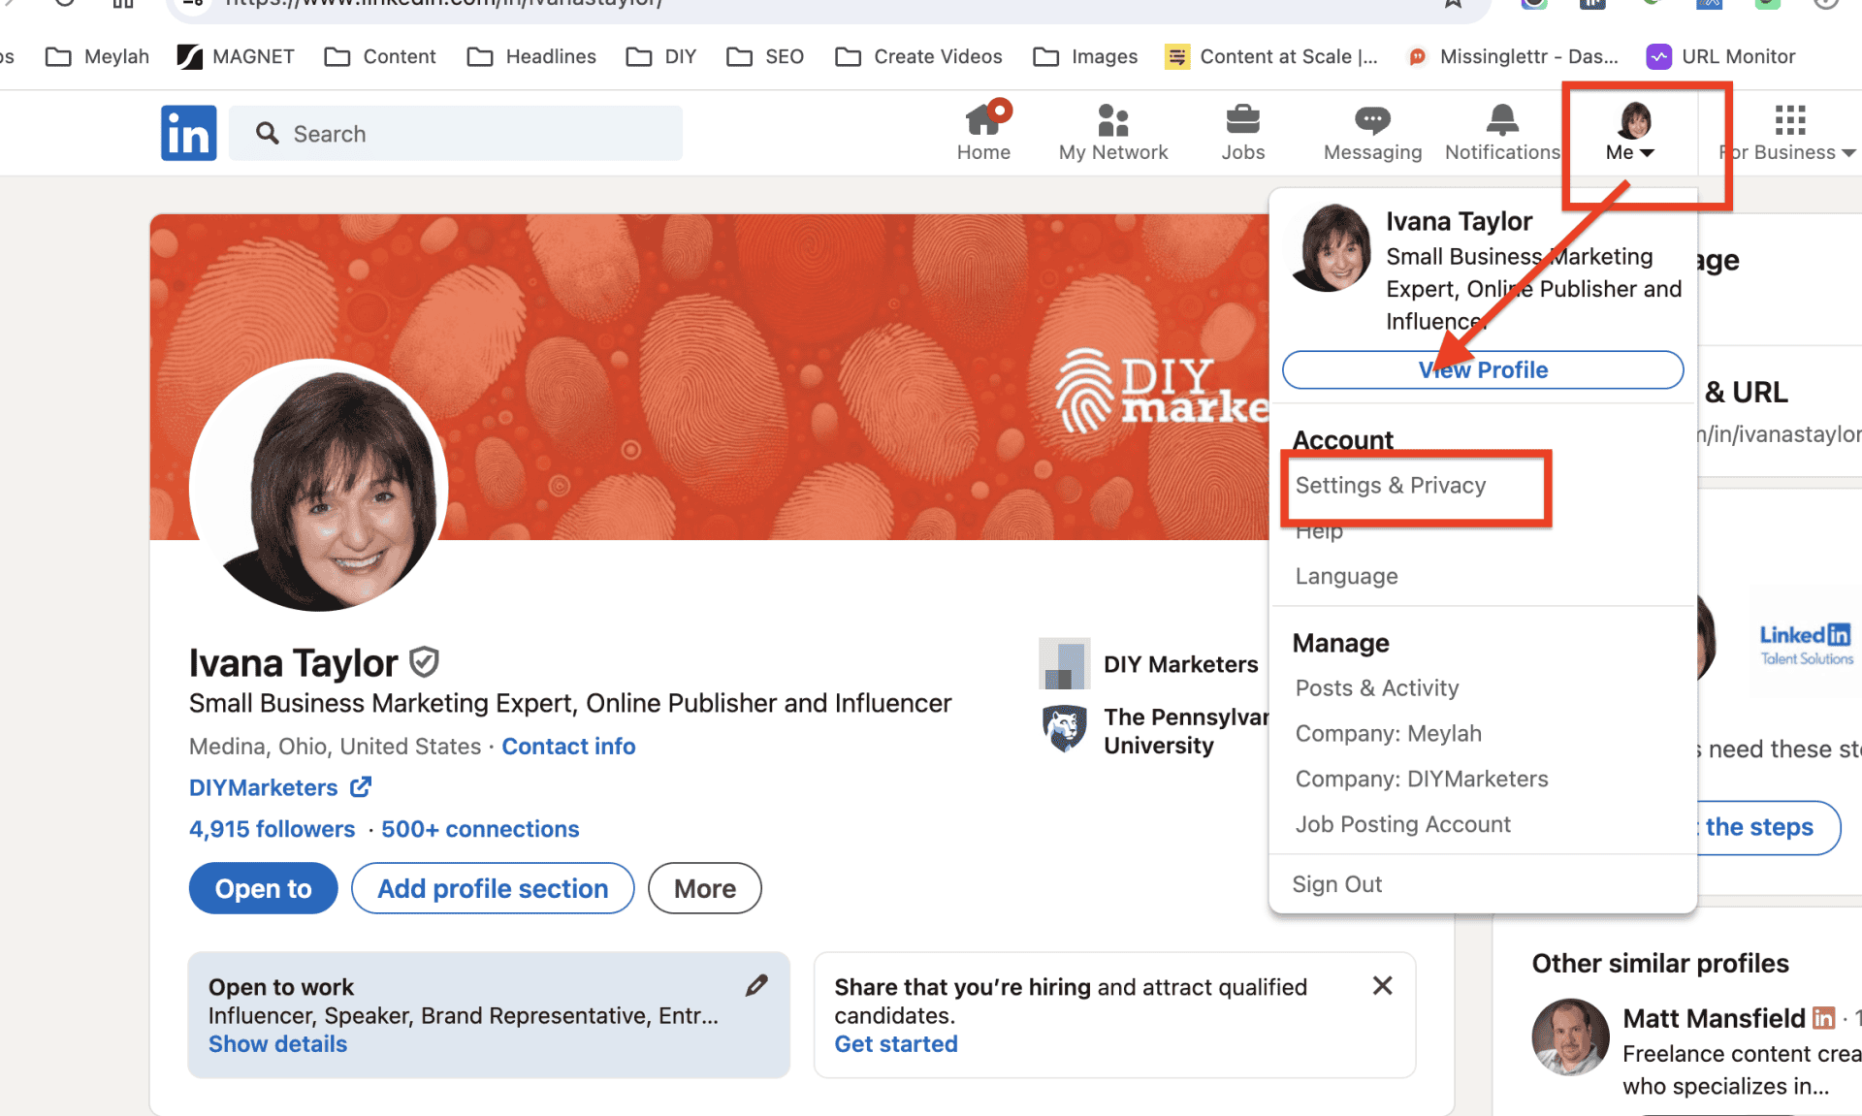Click Contact info on Ivana's profile
Image resolution: width=1862 pixels, height=1116 pixels.
click(567, 746)
